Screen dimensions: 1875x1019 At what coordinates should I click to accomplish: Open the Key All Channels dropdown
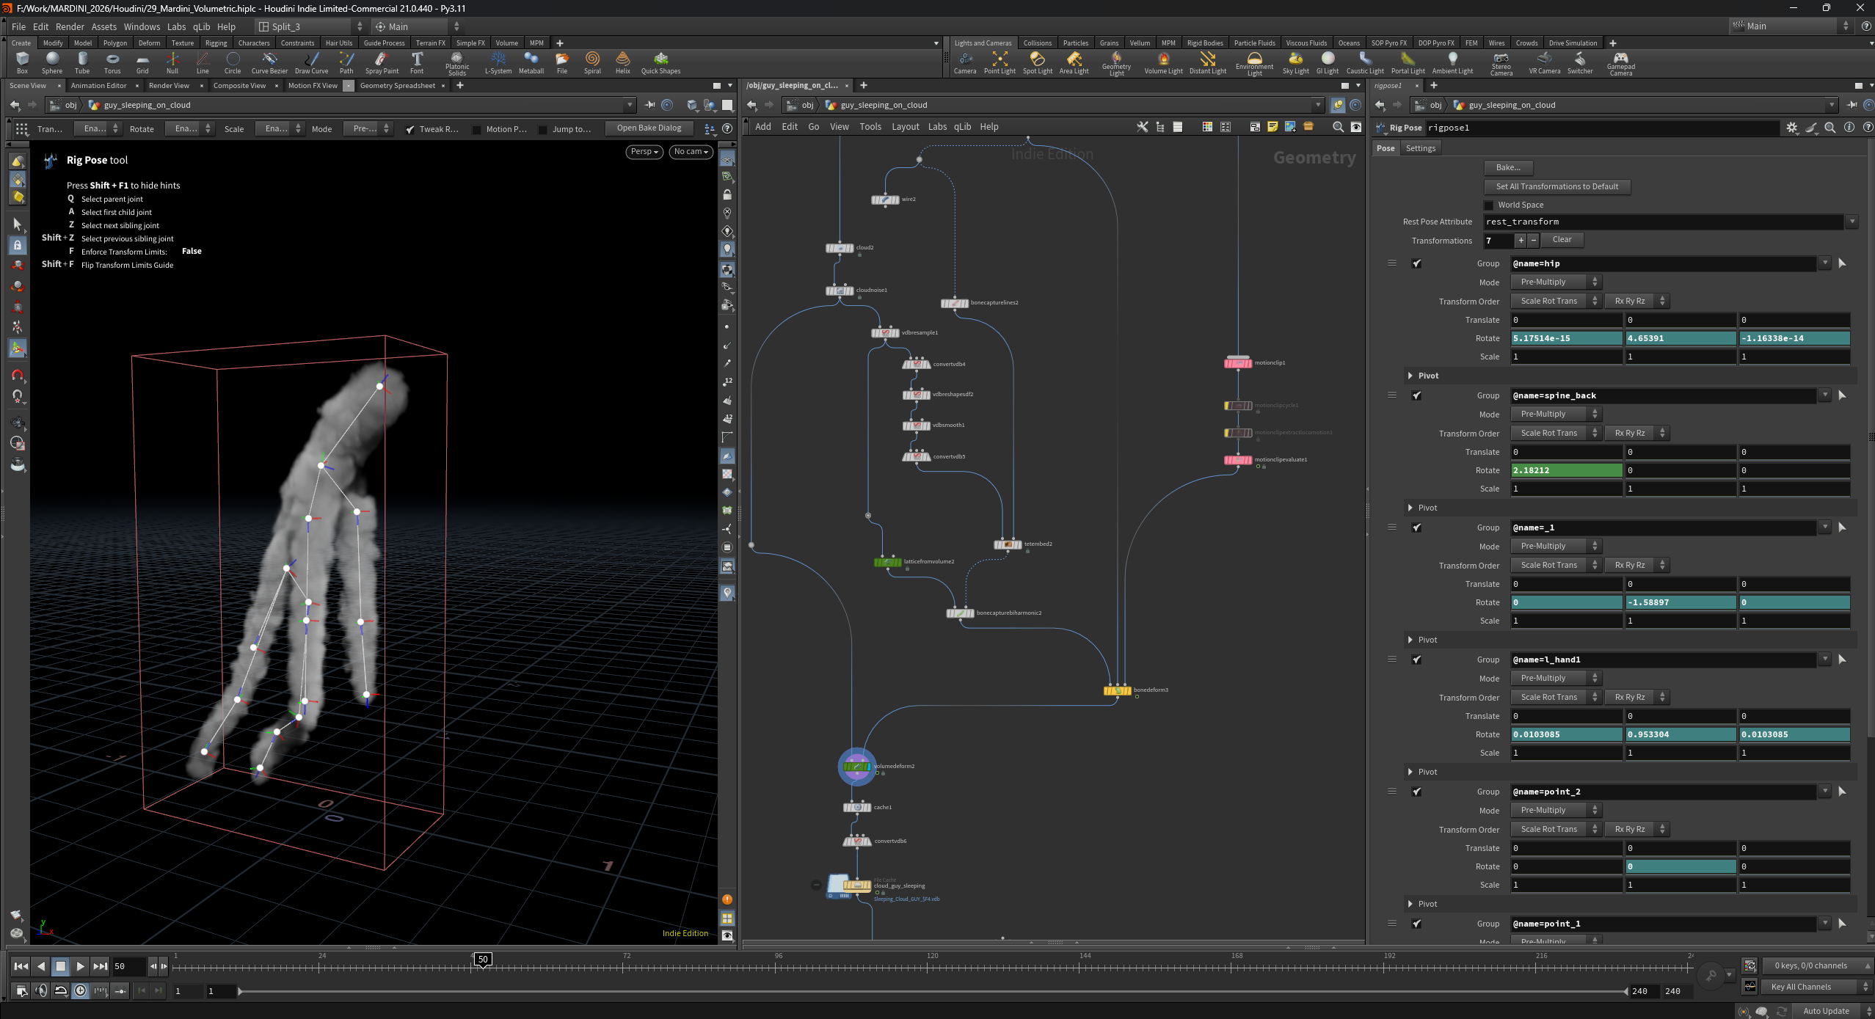coord(1816,987)
